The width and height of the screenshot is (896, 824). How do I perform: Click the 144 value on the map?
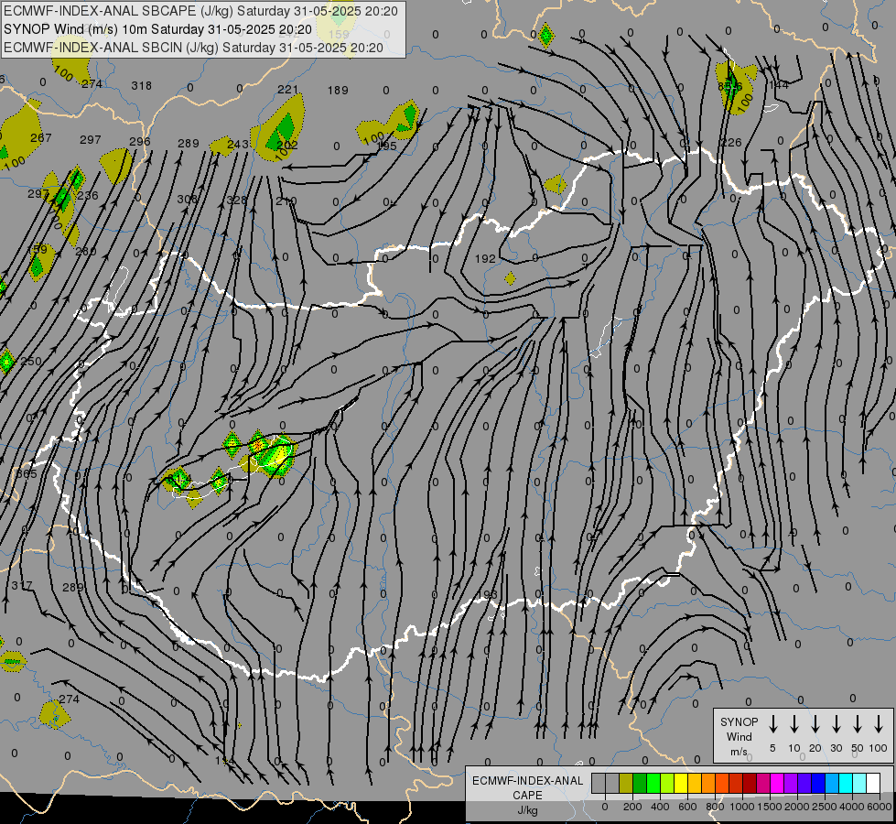[779, 84]
